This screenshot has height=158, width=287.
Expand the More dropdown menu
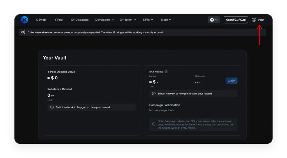click(x=166, y=20)
